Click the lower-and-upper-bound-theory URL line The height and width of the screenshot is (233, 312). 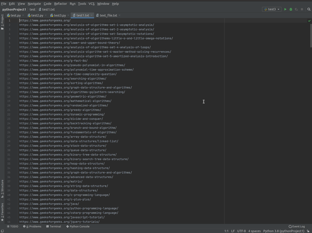pos(70,43)
